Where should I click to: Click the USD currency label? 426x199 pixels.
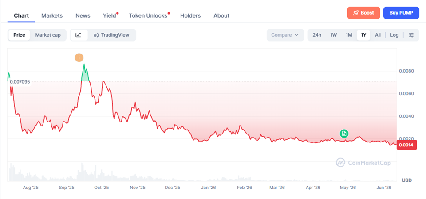pyautogui.click(x=407, y=180)
